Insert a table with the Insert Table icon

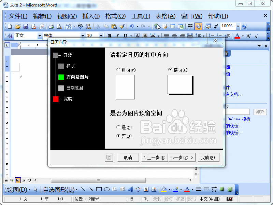tap(173, 26)
